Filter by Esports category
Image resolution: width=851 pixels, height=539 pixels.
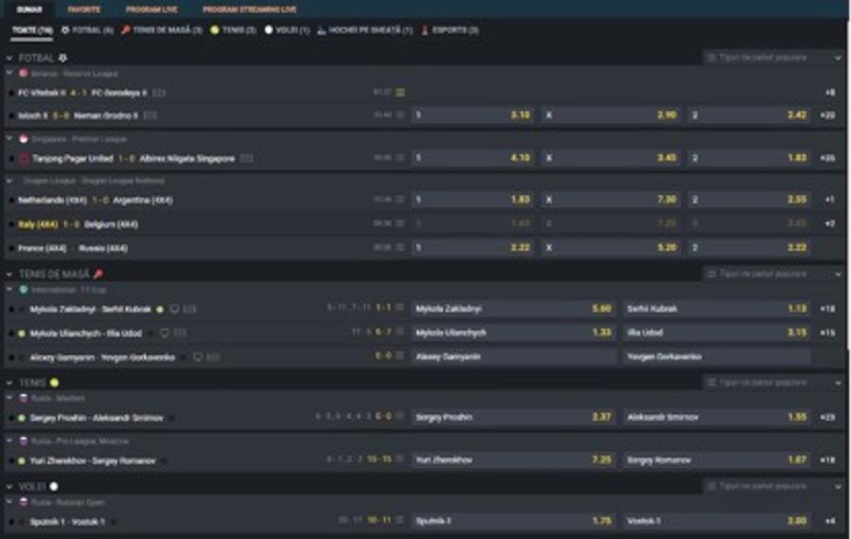tap(450, 30)
